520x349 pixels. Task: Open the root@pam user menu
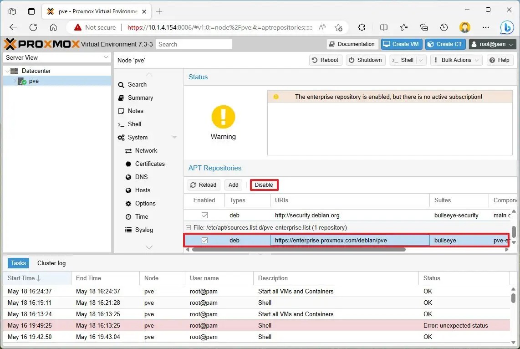click(x=492, y=44)
